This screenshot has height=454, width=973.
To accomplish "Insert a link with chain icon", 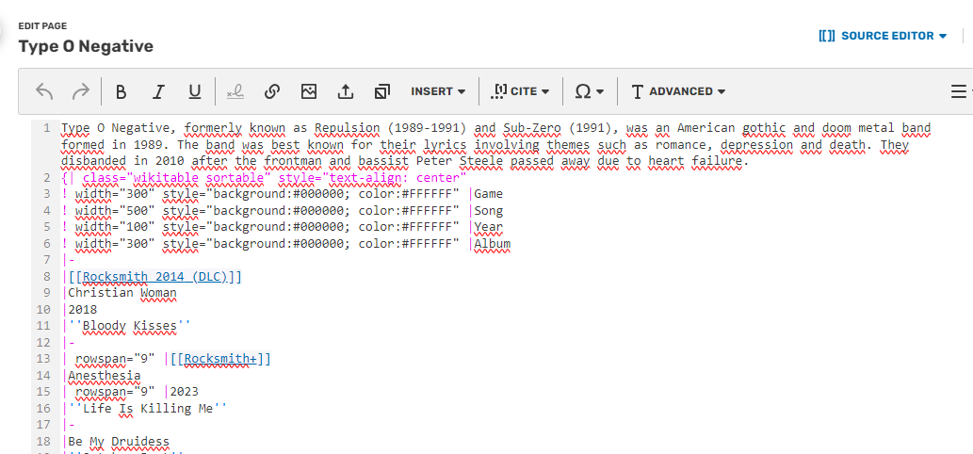I will pyautogui.click(x=272, y=91).
